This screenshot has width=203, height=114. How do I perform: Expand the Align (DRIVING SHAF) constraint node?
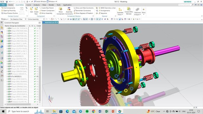[x=7, y=89]
